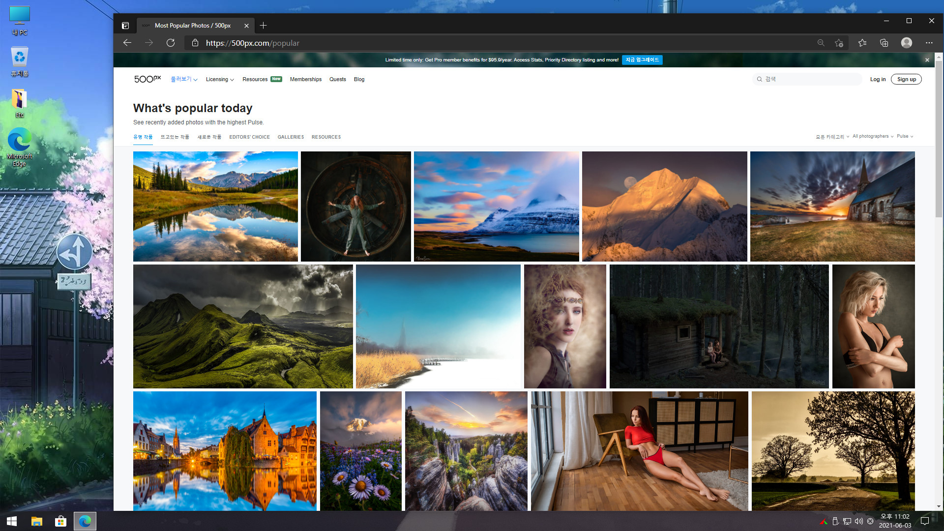The width and height of the screenshot is (944, 531).
Task: Switch to the RESOURCES photo tab
Action: (326, 137)
